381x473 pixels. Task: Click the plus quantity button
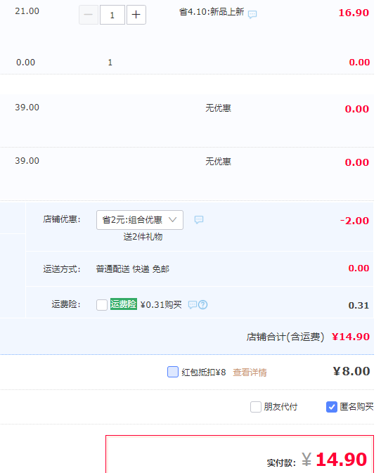coord(136,15)
